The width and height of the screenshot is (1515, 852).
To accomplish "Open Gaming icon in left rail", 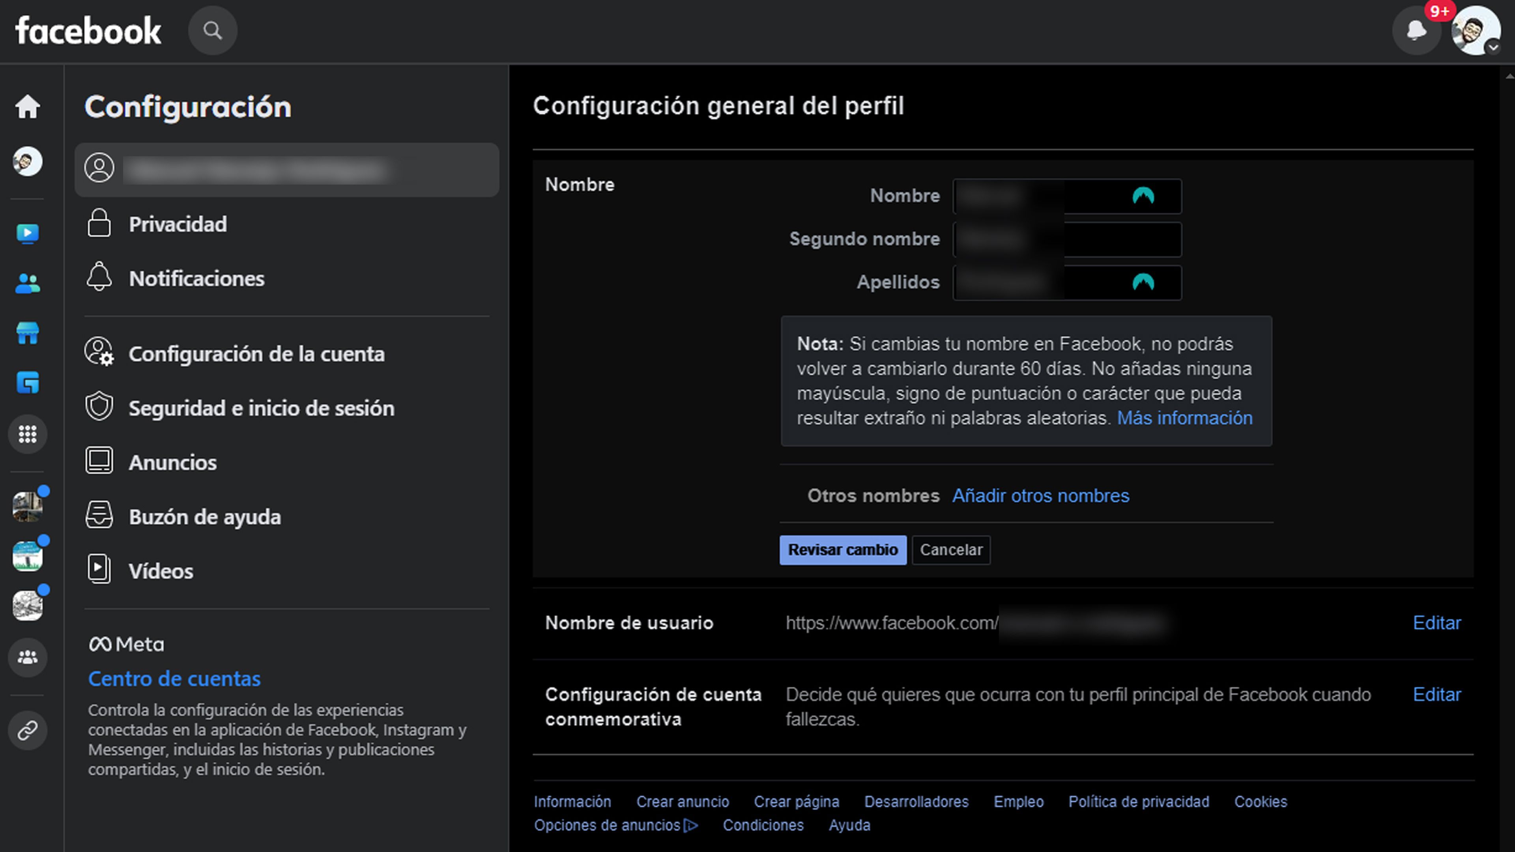I will click(28, 383).
